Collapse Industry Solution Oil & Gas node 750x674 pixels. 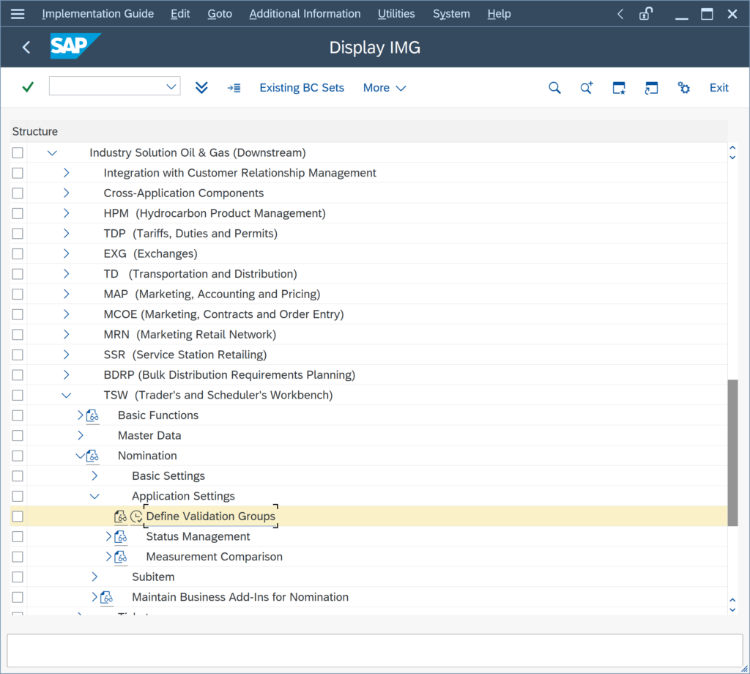52,153
